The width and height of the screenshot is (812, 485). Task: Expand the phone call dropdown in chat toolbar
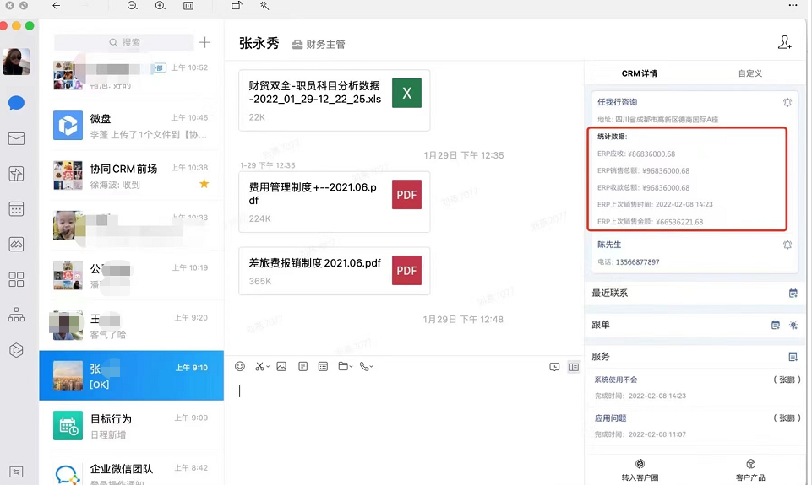point(371,367)
